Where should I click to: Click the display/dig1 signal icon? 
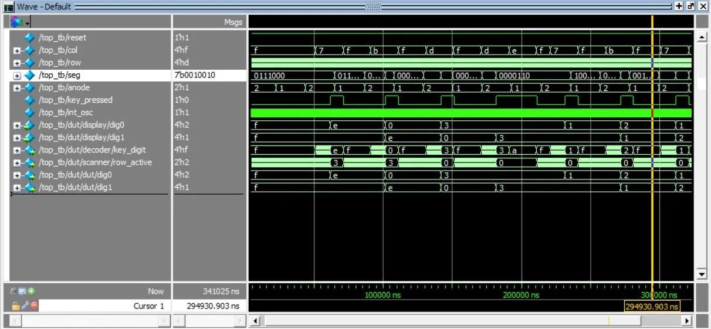point(29,138)
